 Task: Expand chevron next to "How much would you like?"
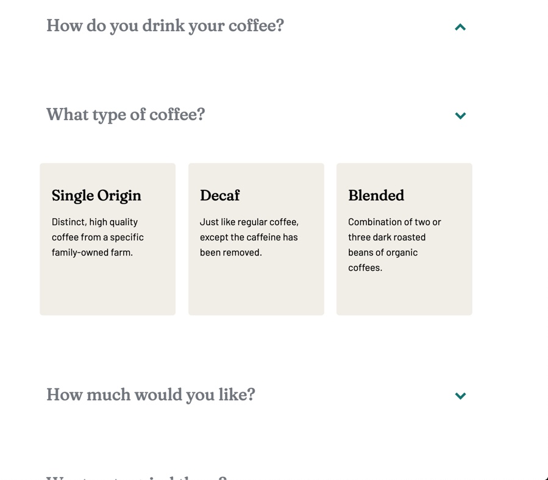(x=460, y=396)
